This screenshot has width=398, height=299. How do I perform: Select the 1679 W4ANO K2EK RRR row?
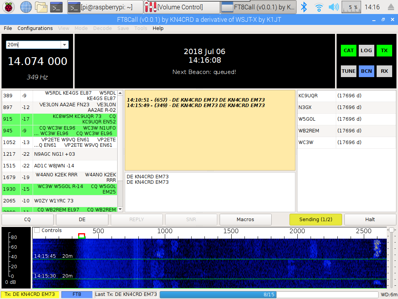pyautogui.click(x=59, y=178)
